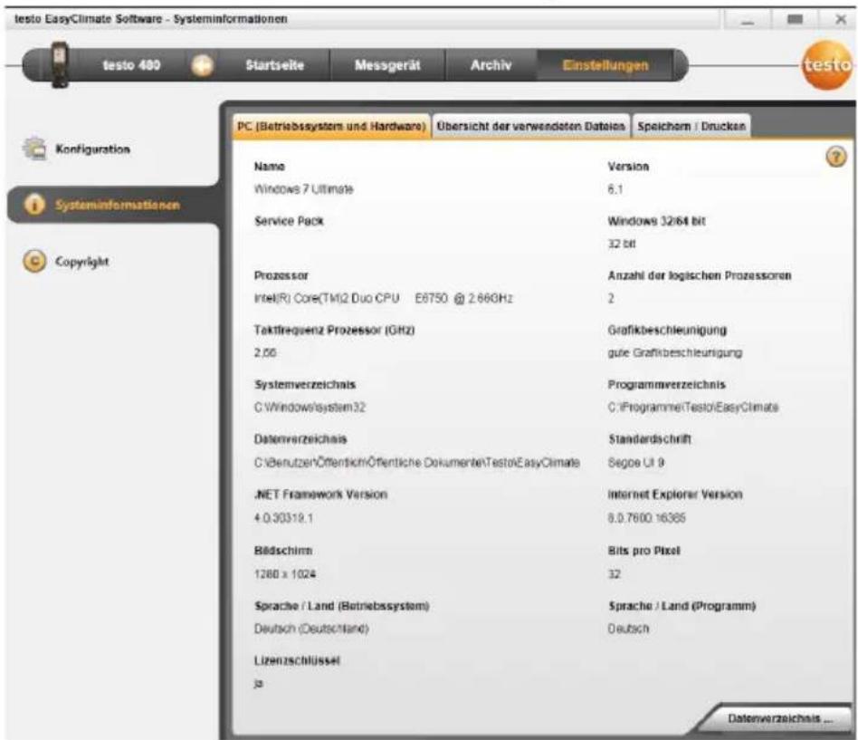Open the help question mark icon

pyautogui.click(x=835, y=158)
